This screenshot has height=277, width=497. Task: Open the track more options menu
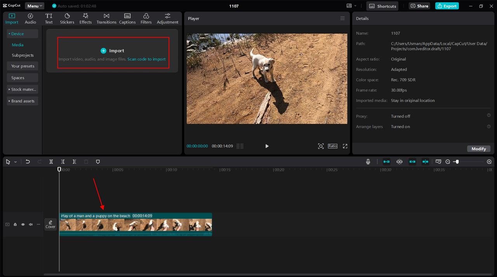click(x=38, y=225)
